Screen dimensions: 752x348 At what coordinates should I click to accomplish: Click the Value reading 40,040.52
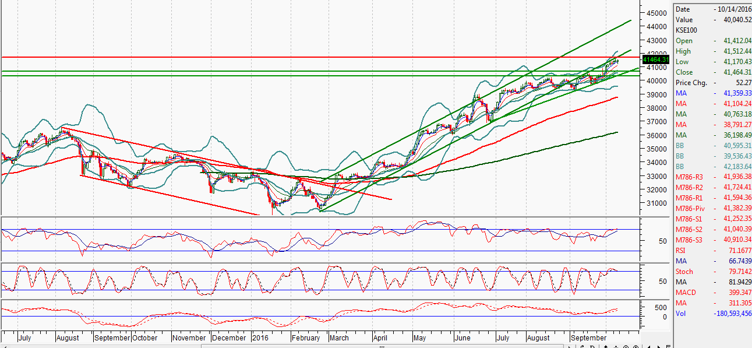[737, 20]
